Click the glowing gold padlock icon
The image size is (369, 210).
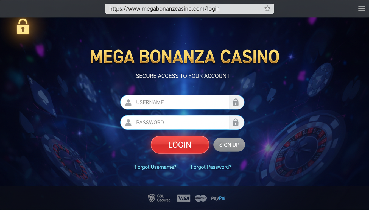coord(23,27)
